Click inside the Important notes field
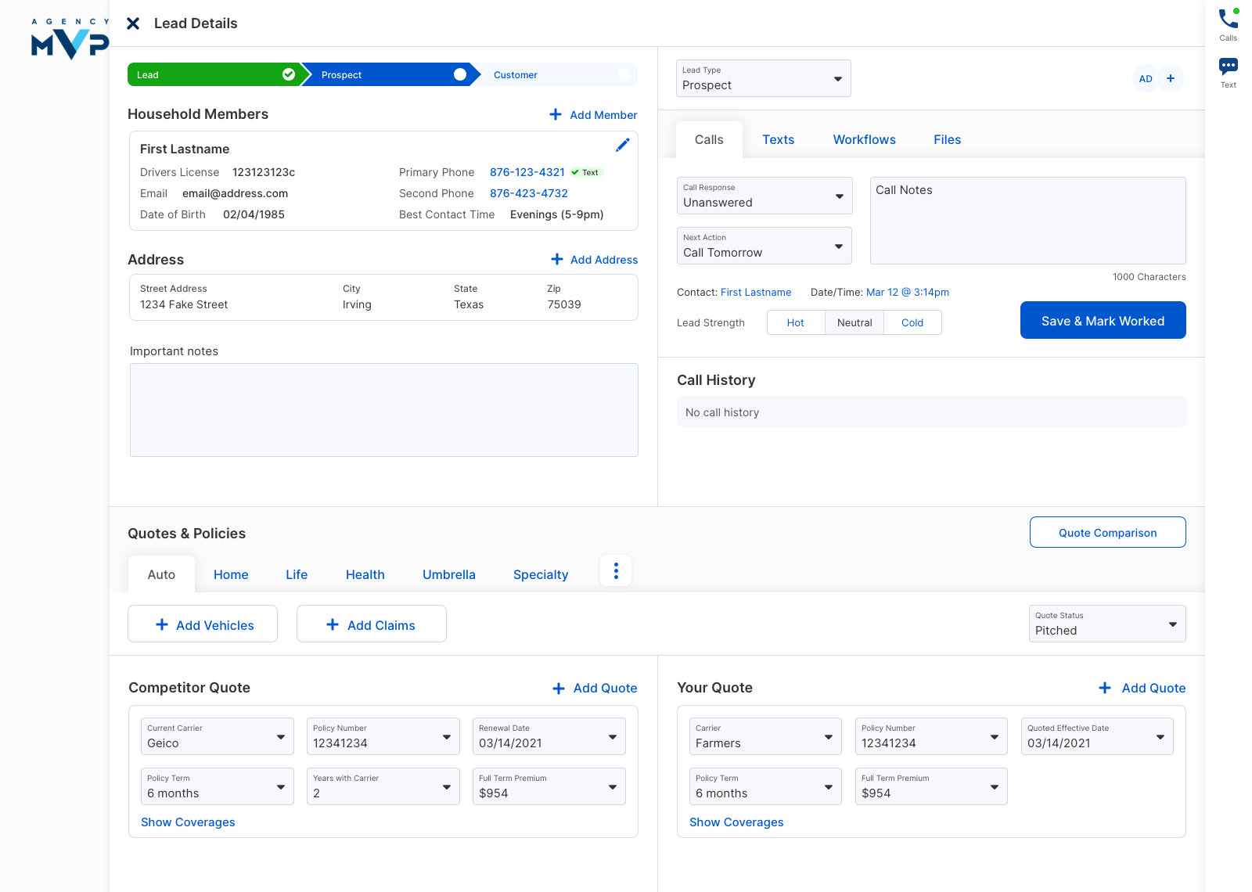 click(x=383, y=409)
